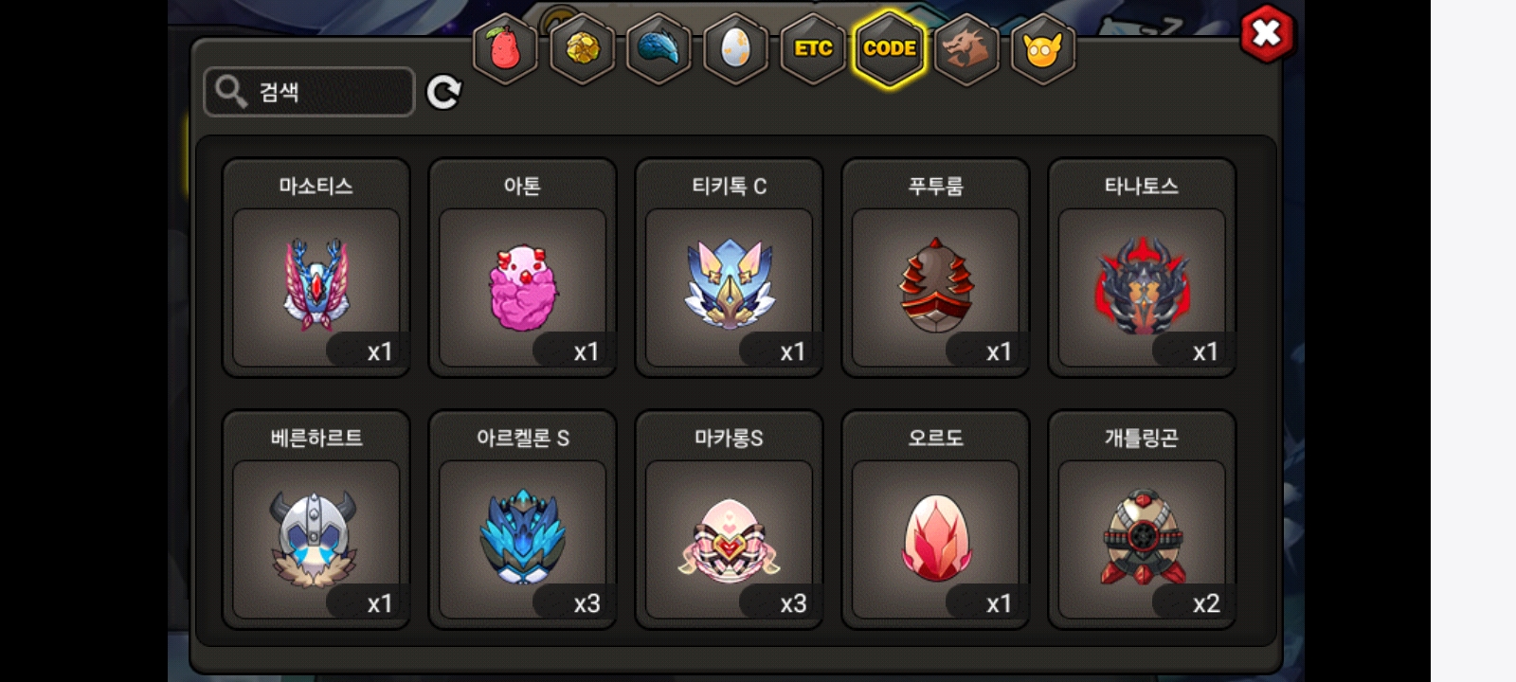The width and height of the screenshot is (1516, 682).
Task: Select the yellow owl face tab
Action: pyautogui.click(x=1042, y=48)
